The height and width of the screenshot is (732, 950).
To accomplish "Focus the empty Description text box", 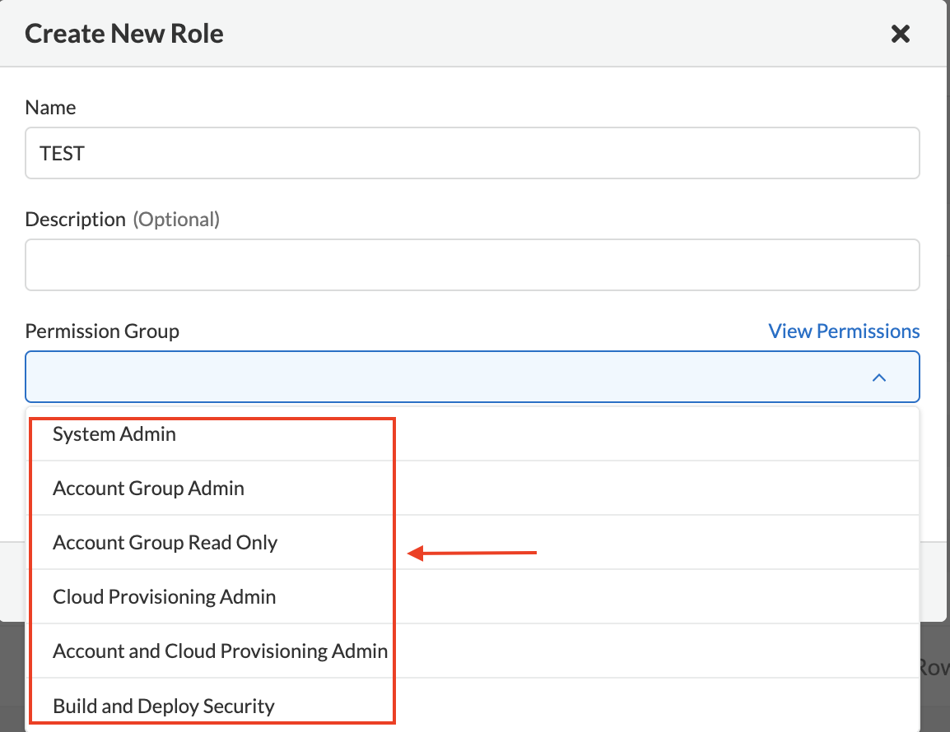I will click(472, 265).
